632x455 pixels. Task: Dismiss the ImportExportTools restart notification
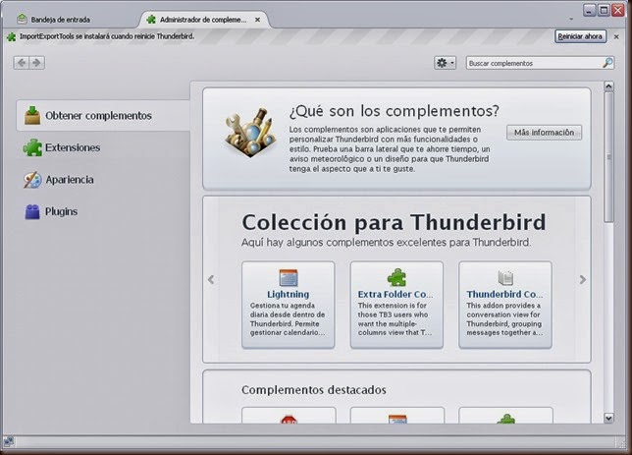pyautogui.click(x=616, y=36)
